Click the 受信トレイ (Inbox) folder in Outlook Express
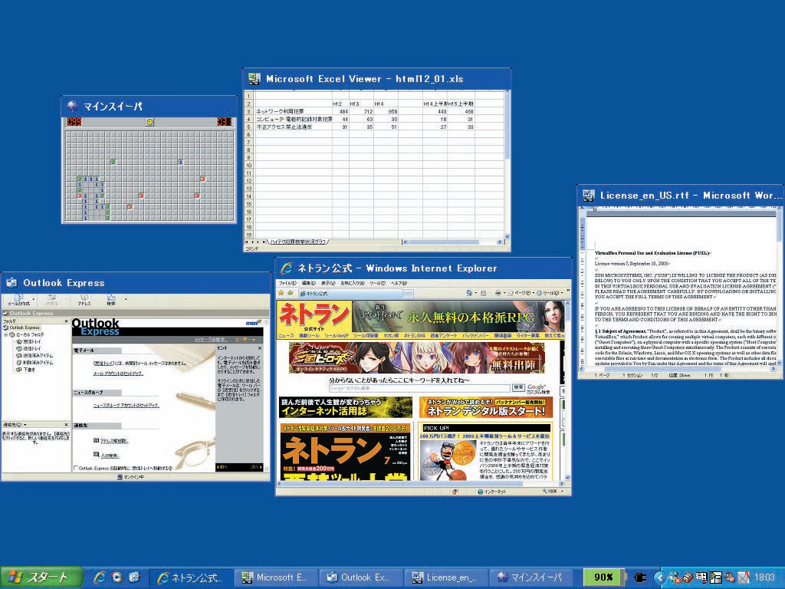Screen dimensions: 785x589 tap(28, 341)
